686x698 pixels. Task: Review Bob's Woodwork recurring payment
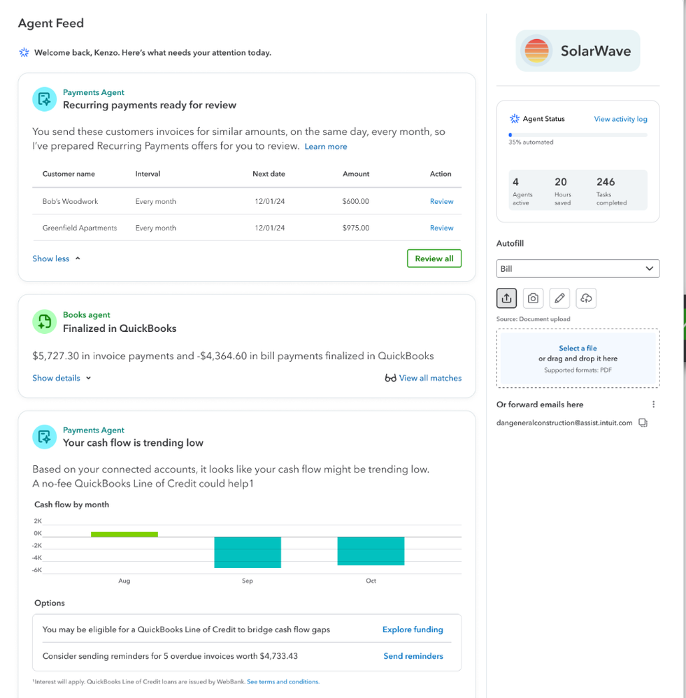pos(441,201)
